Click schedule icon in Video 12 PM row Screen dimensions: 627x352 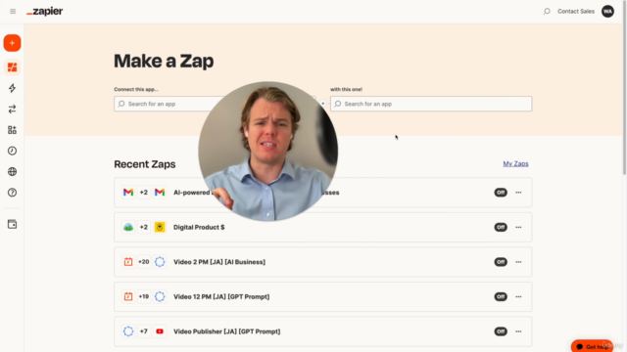pyautogui.click(x=128, y=296)
